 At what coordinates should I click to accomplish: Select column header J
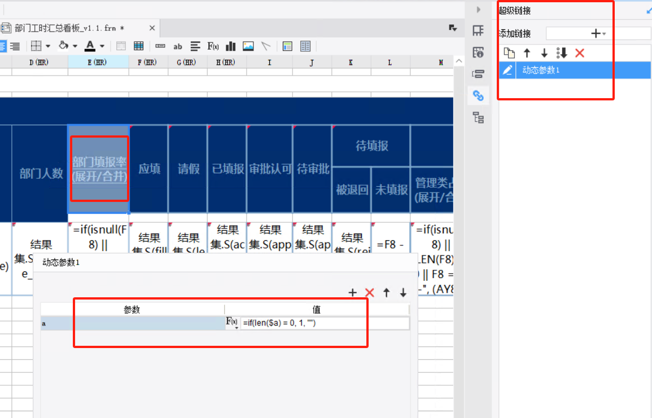pyautogui.click(x=312, y=62)
